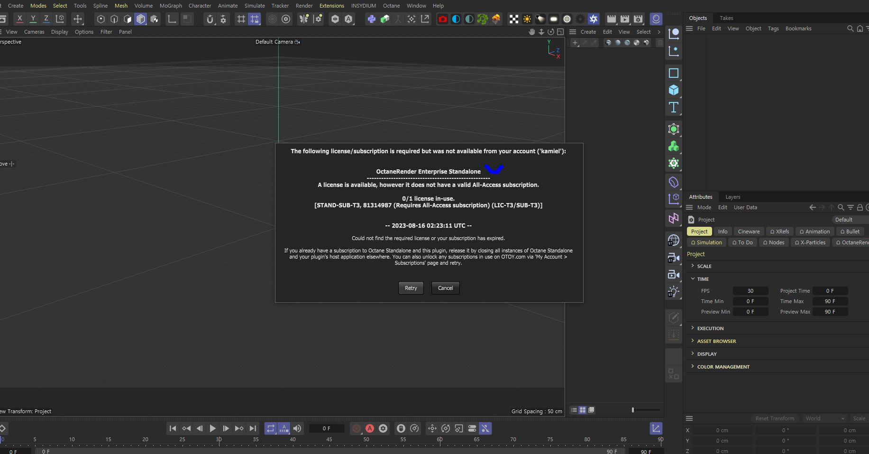Toggle the highlighted workplane lock grid icon
The image size is (869, 454).
[255, 19]
